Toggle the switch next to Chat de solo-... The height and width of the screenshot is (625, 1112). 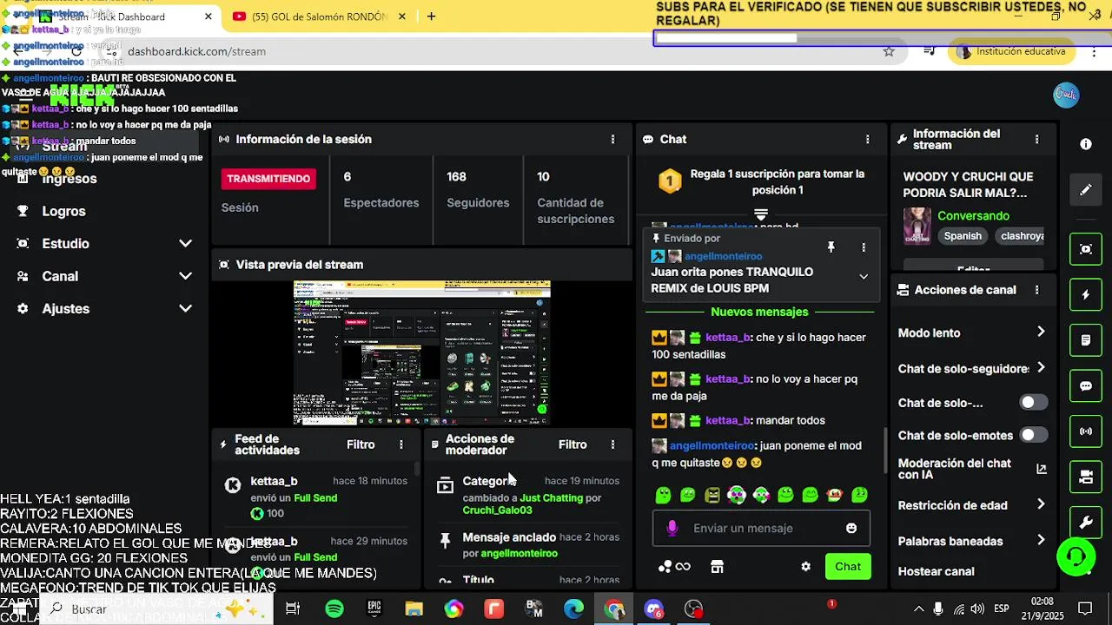(1033, 402)
